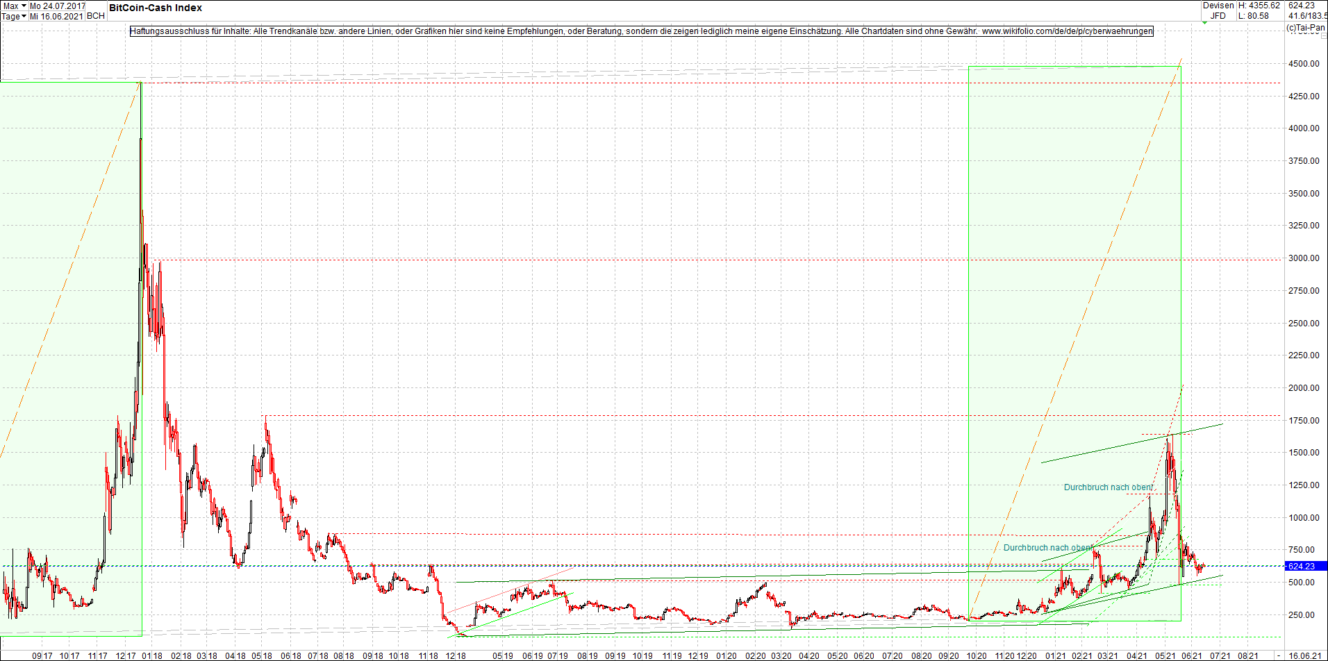Click the JFD data source label
1328x661 pixels.
click(1218, 16)
